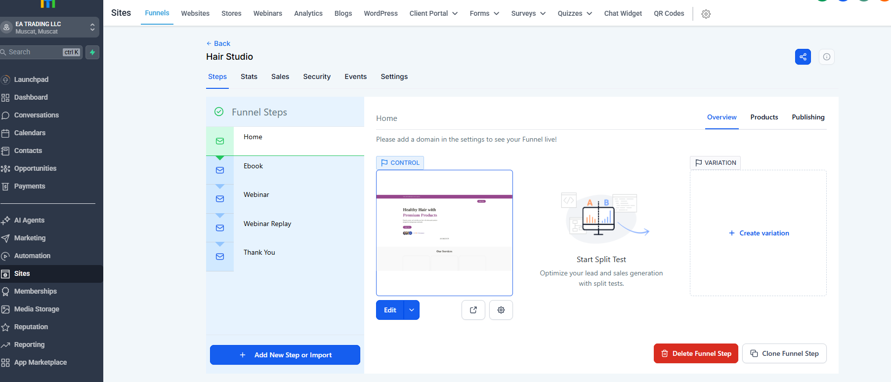
Task: Open the Products tab
Action: click(764, 117)
